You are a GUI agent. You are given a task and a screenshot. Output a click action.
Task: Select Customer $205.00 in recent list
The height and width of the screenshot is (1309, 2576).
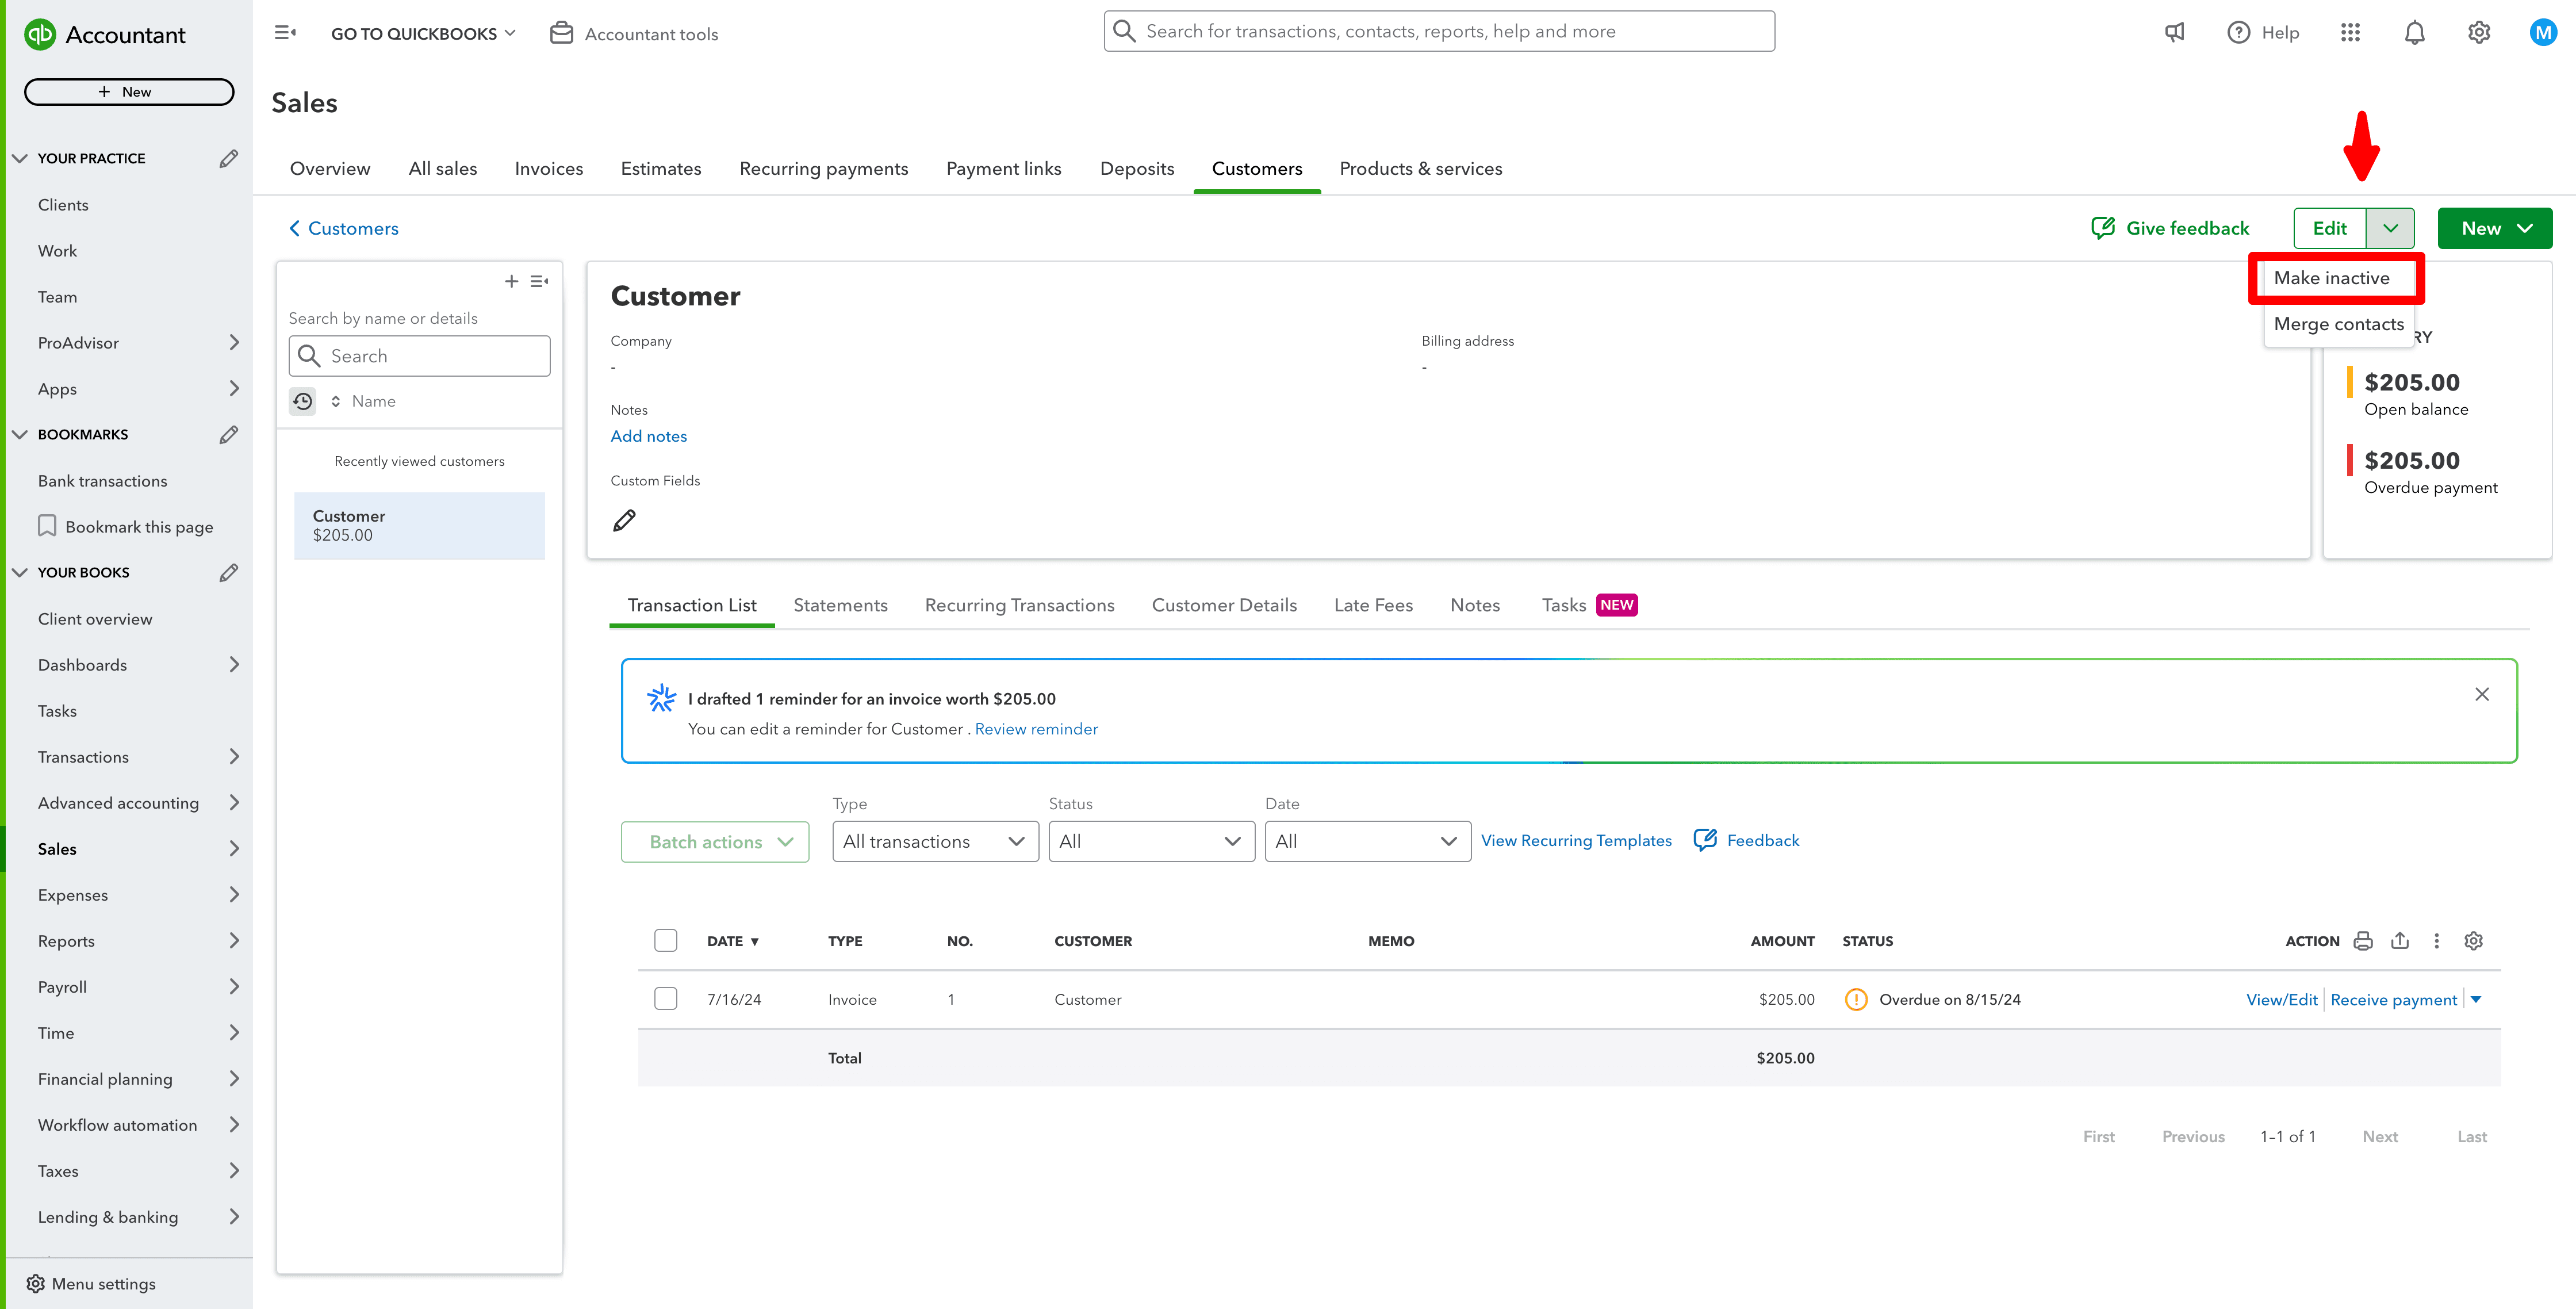click(x=419, y=525)
